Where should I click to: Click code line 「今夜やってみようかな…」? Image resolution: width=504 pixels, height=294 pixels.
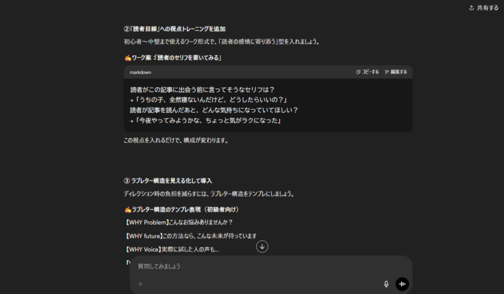pos(206,120)
